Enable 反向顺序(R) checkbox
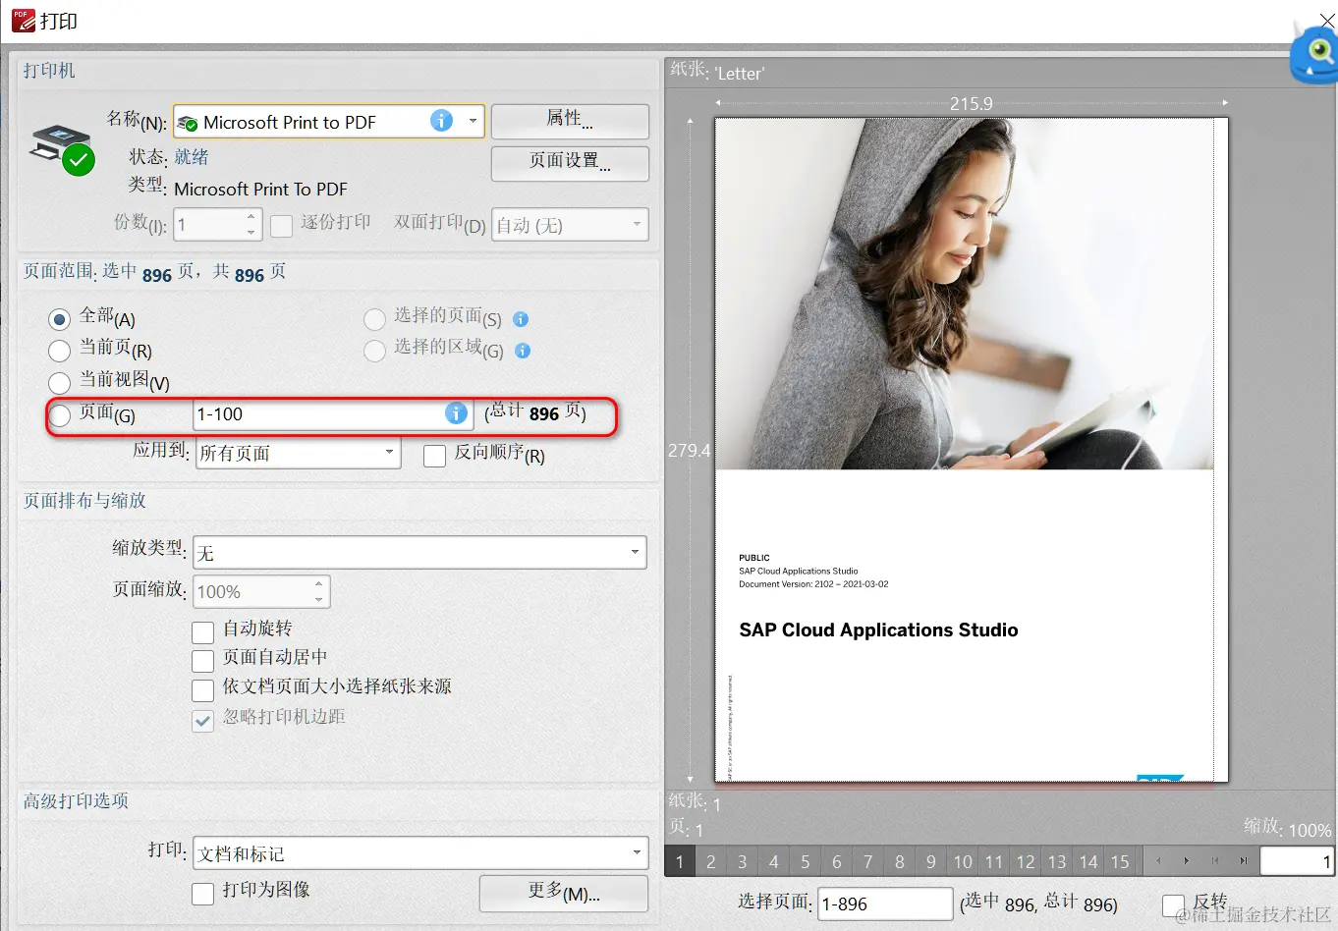This screenshot has height=931, width=1338. point(434,456)
